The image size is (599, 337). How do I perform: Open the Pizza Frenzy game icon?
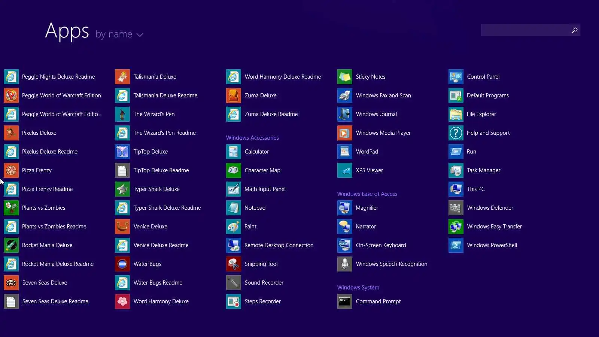(11, 170)
